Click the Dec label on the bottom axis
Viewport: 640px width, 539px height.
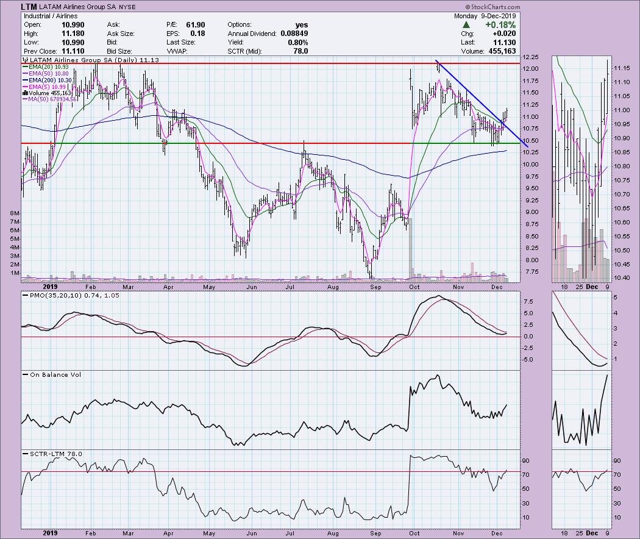(x=497, y=533)
